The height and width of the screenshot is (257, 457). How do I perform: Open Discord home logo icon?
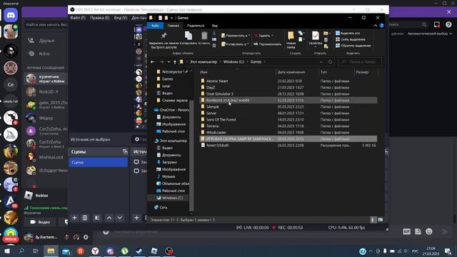(x=11, y=15)
